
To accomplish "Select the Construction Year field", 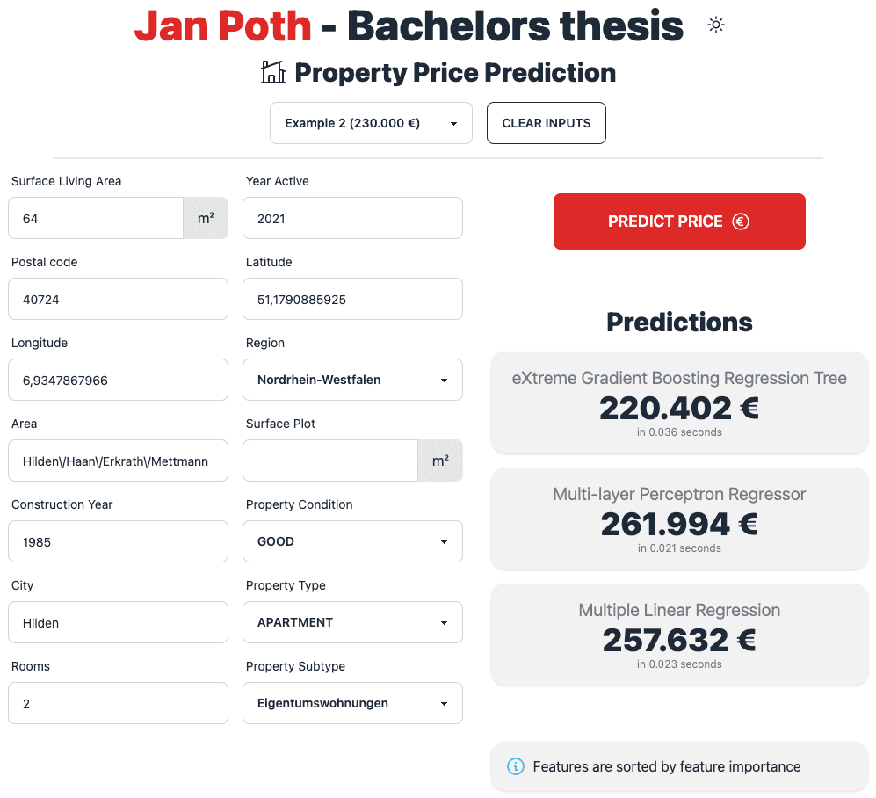I will 118,541.
